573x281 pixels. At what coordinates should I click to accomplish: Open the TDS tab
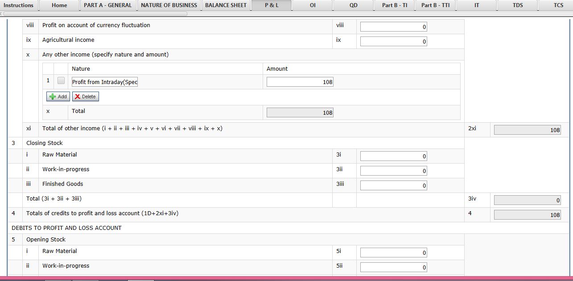(518, 5)
